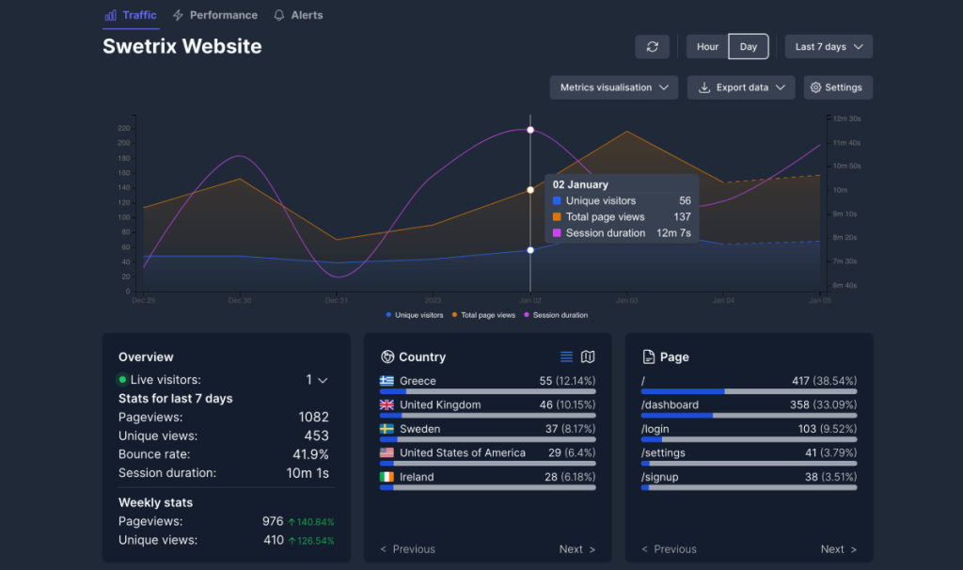
Task: Click the globe icon beside Country heading
Action: [x=387, y=356]
